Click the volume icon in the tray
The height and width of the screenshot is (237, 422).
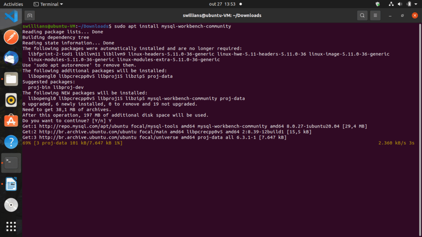[x=399, y=4]
